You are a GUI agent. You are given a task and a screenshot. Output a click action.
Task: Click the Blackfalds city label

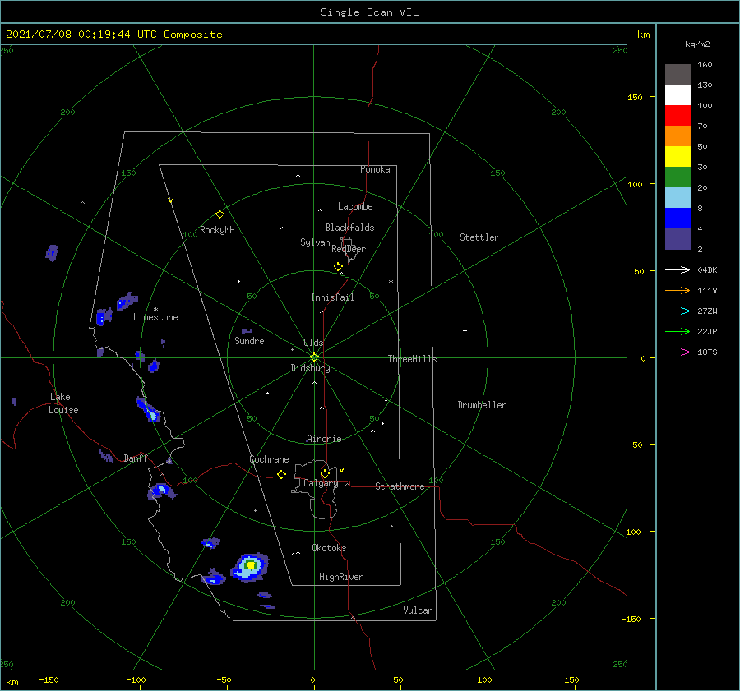[349, 228]
